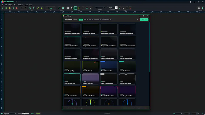Open the Assets menu

26,5
